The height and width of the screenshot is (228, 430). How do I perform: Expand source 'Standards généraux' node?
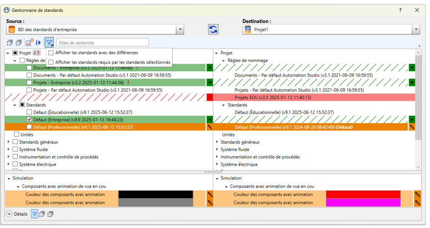click(x=8, y=142)
